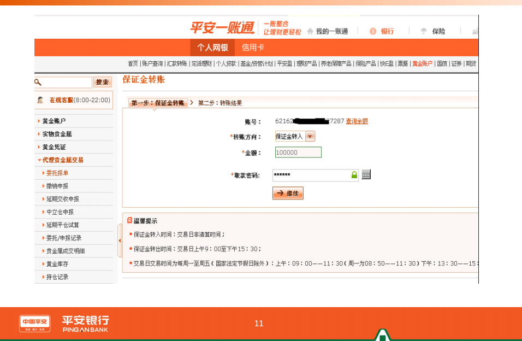Open the 黄金账户 item in top menu
The width and height of the screenshot is (522, 341).
point(423,64)
